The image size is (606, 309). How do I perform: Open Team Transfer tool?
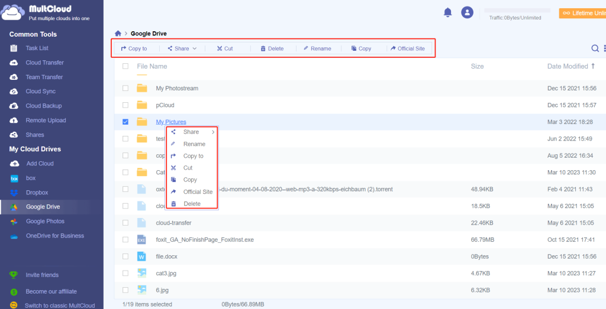point(44,77)
